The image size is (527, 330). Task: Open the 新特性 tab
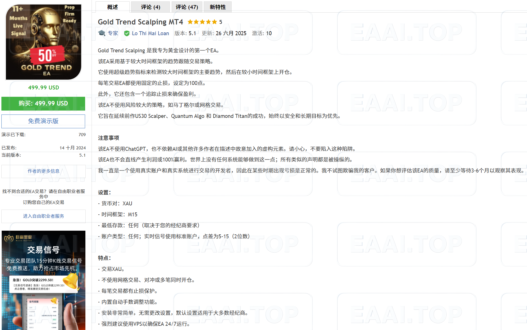click(x=218, y=7)
